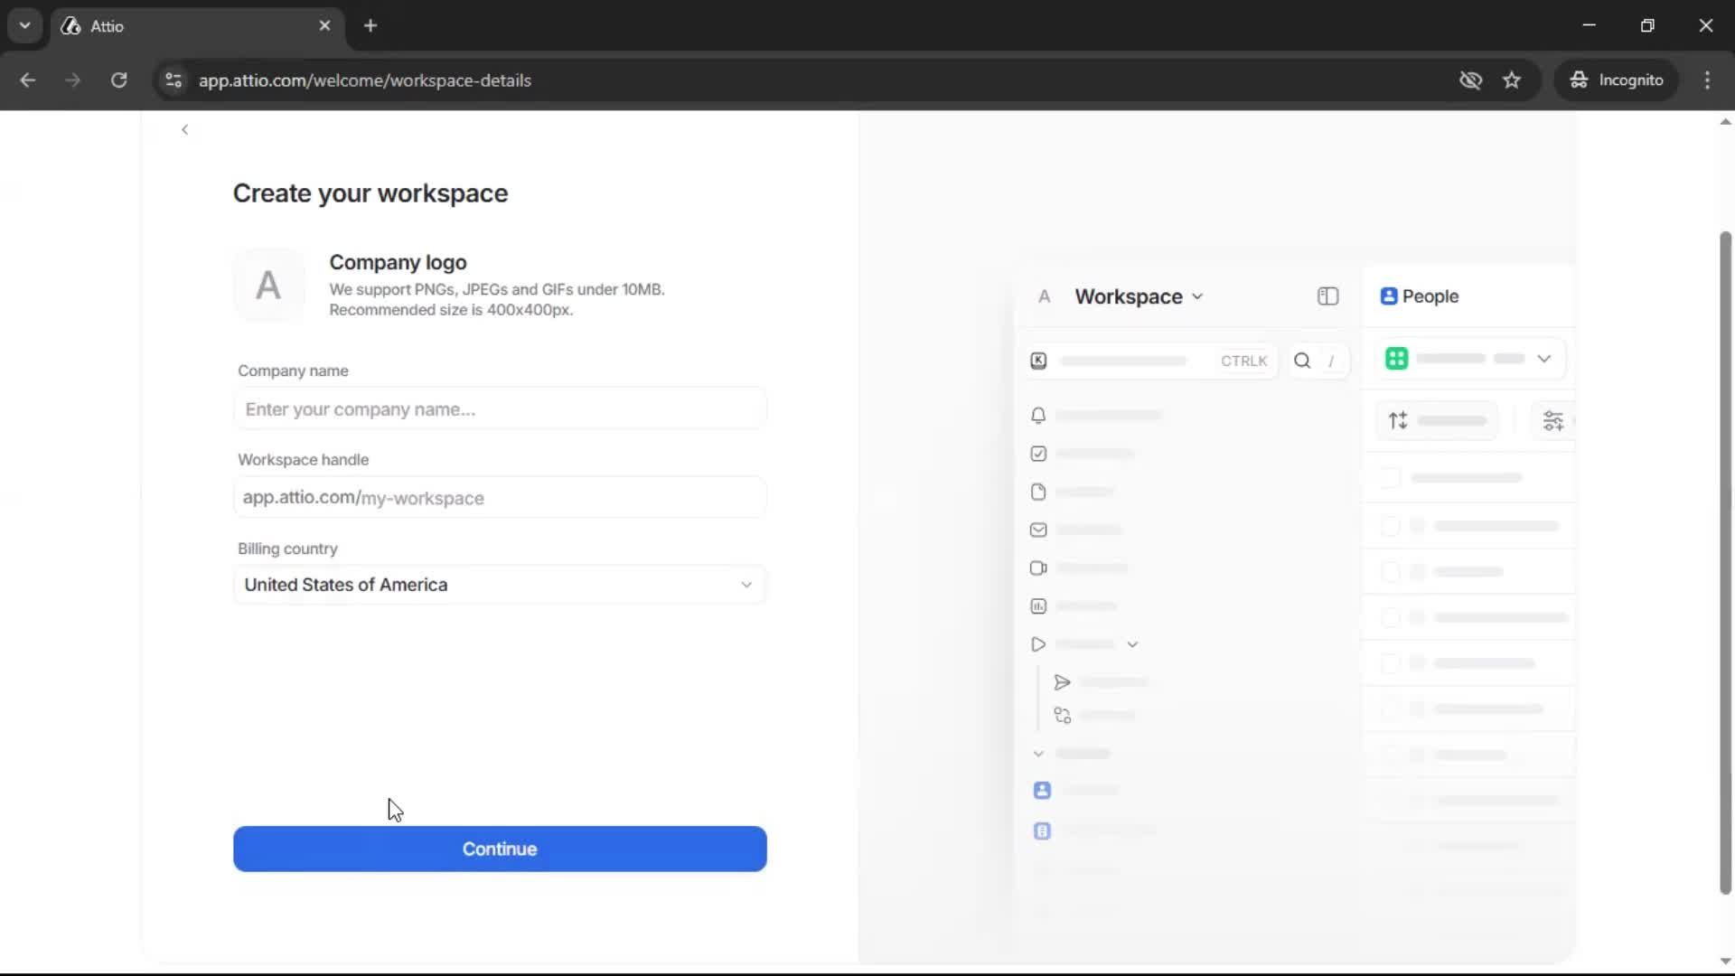The width and height of the screenshot is (1735, 976).
Task: Open the notifications bell icon
Action: tap(1038, 415)
